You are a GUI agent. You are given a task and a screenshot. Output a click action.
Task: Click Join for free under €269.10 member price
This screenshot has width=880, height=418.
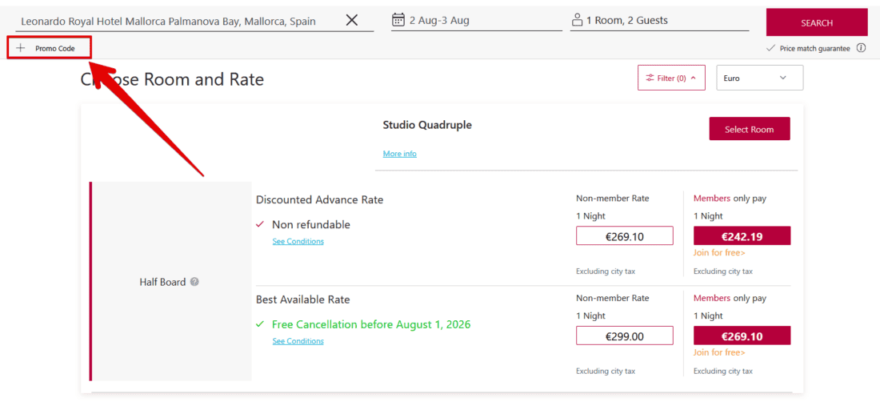click(719, 353)
